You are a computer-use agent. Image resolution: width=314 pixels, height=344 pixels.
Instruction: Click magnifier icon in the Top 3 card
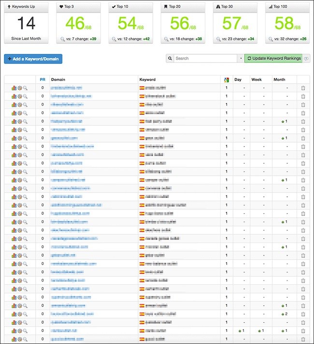click(x=63, y=39)
